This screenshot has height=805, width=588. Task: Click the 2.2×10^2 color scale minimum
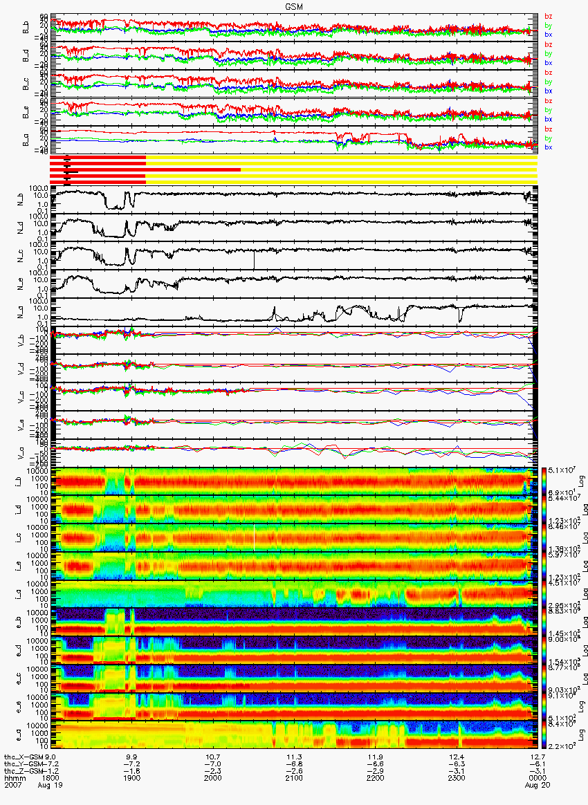(x=562, y=745)
